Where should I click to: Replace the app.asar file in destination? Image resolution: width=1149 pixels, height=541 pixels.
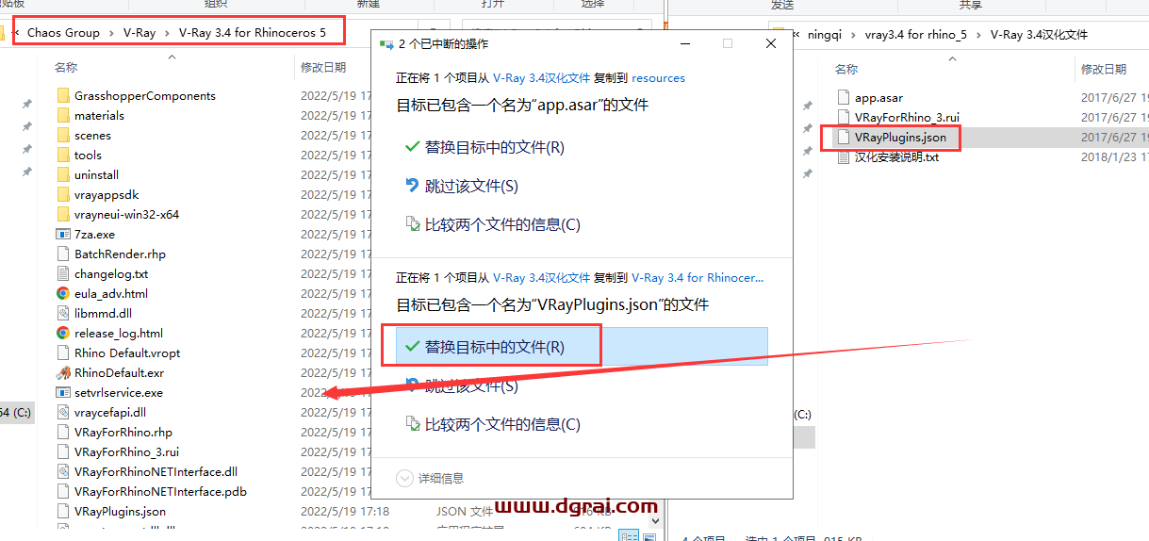[x=494, y=147]
